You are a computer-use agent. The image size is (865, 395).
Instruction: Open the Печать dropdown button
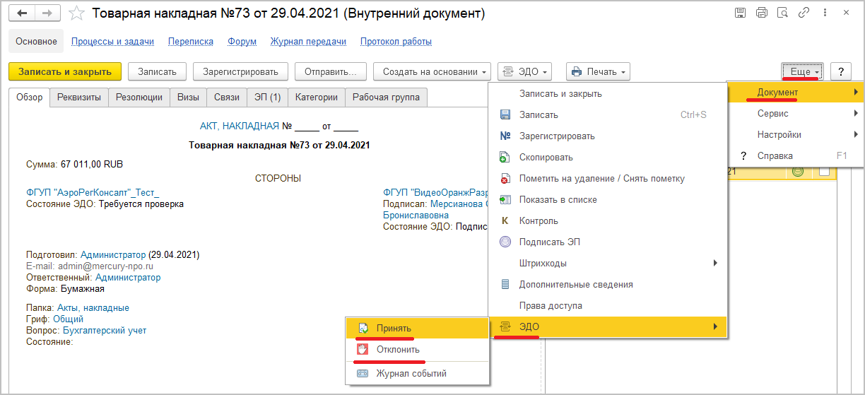coord(598,71)
